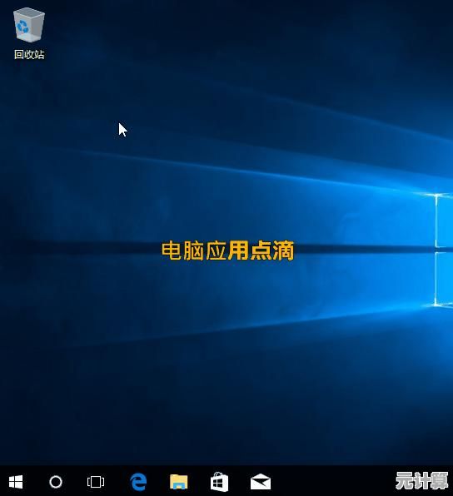Open Task View from the taskbar
The height and width of the screenshot is (496, 453).
point(96,482)
